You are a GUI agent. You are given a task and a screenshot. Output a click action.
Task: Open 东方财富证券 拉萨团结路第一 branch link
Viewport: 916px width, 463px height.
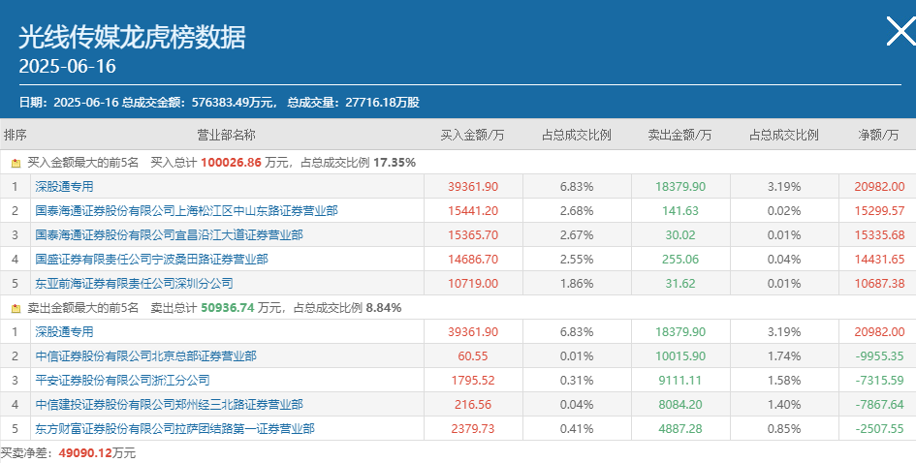pyautogui.click(x=174, y=429)
